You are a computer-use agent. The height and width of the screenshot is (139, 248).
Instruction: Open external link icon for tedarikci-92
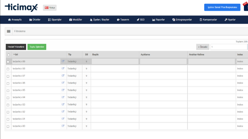click(x=63, y=112)
